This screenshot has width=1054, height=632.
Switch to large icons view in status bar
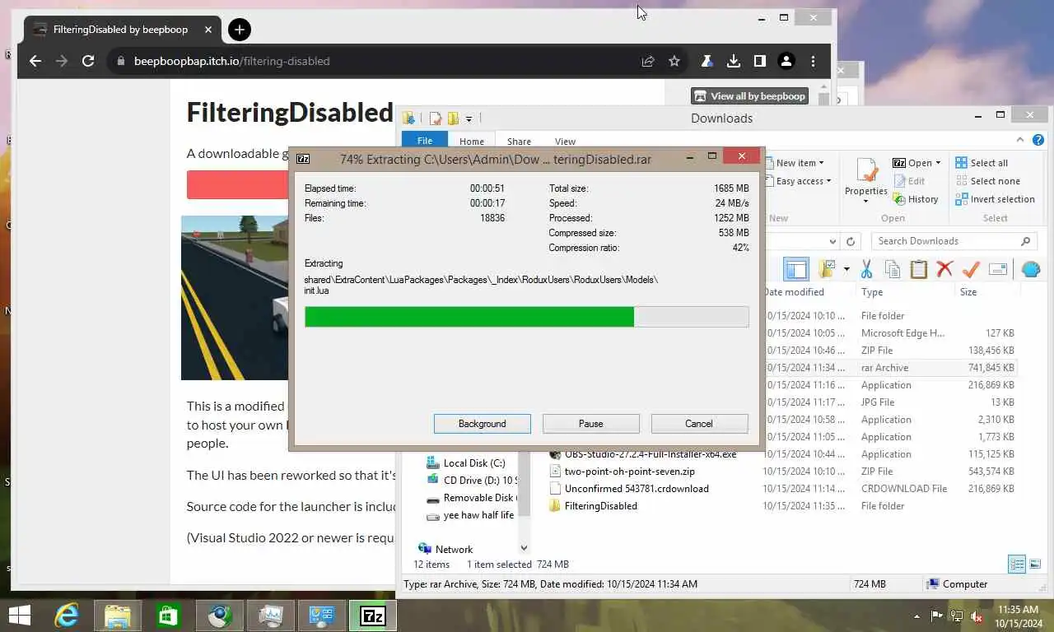click(x=1035, y=564)
